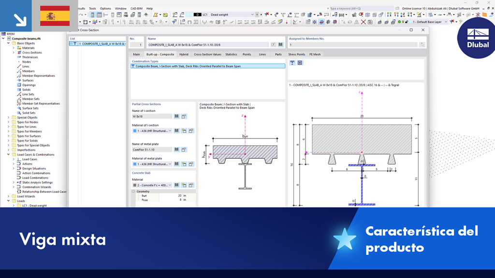The width and height of the screenshot is (495, 278).
Task: Edit the concrete slab material
Action: [x=191, y=185]
